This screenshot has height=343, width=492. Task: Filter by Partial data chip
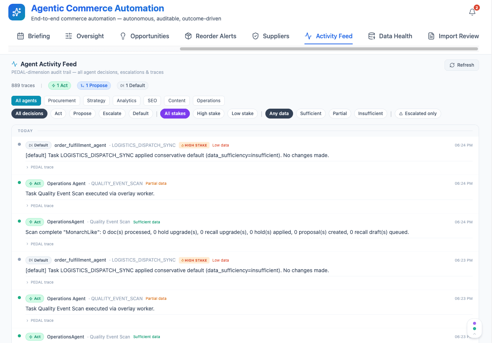(340, 114)
